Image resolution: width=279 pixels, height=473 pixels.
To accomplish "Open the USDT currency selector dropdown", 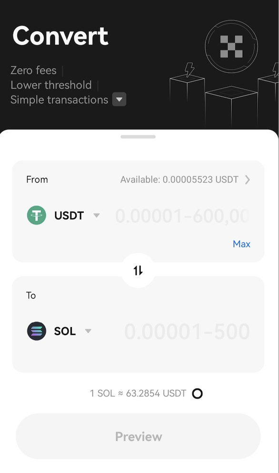I will tap(97, 216).
